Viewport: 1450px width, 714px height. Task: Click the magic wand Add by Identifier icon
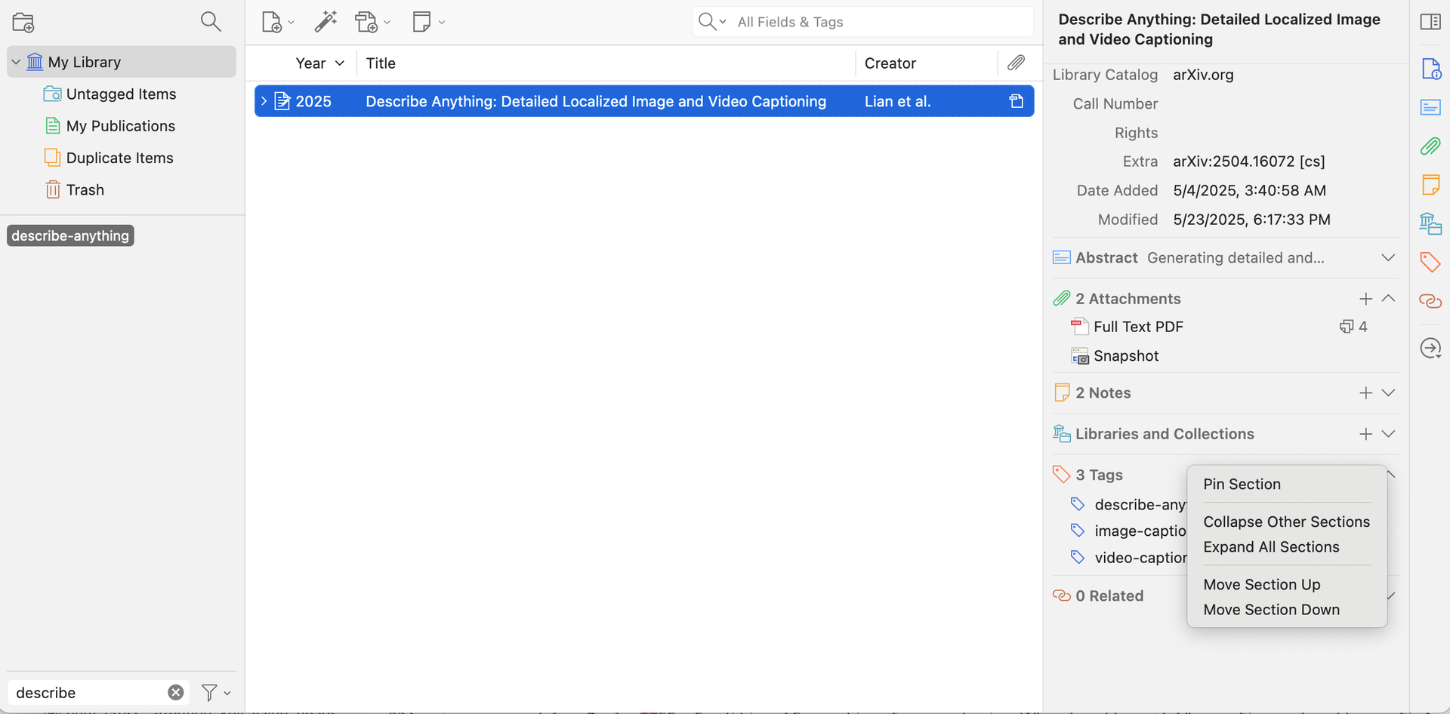pyautogui.click(x=325, y=22)
